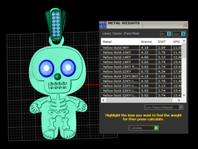198x149 pixels.
Task: Toggle Use Object Materials option
Action: [164, 107]
